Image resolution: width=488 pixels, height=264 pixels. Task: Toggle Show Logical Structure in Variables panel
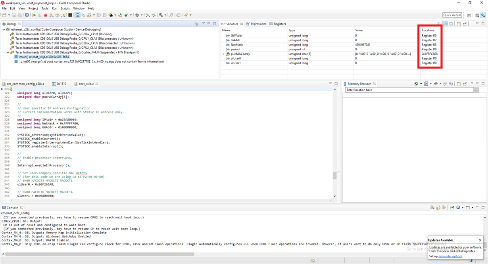click(446, 23)
